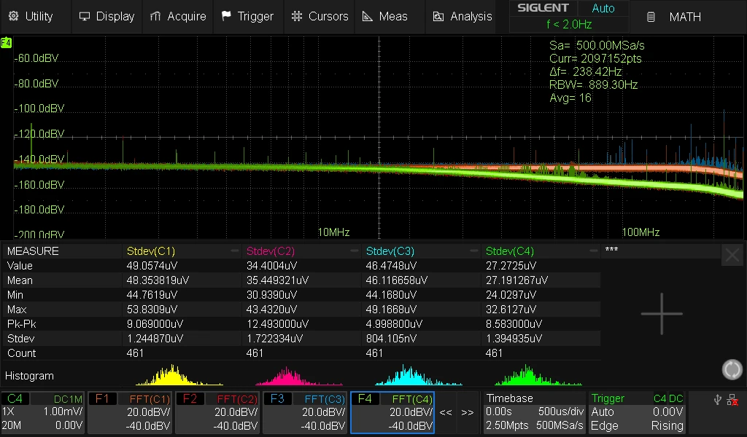Click the network disconnected status icon
Screen dimensions: 747x437
tap(732, 400)
